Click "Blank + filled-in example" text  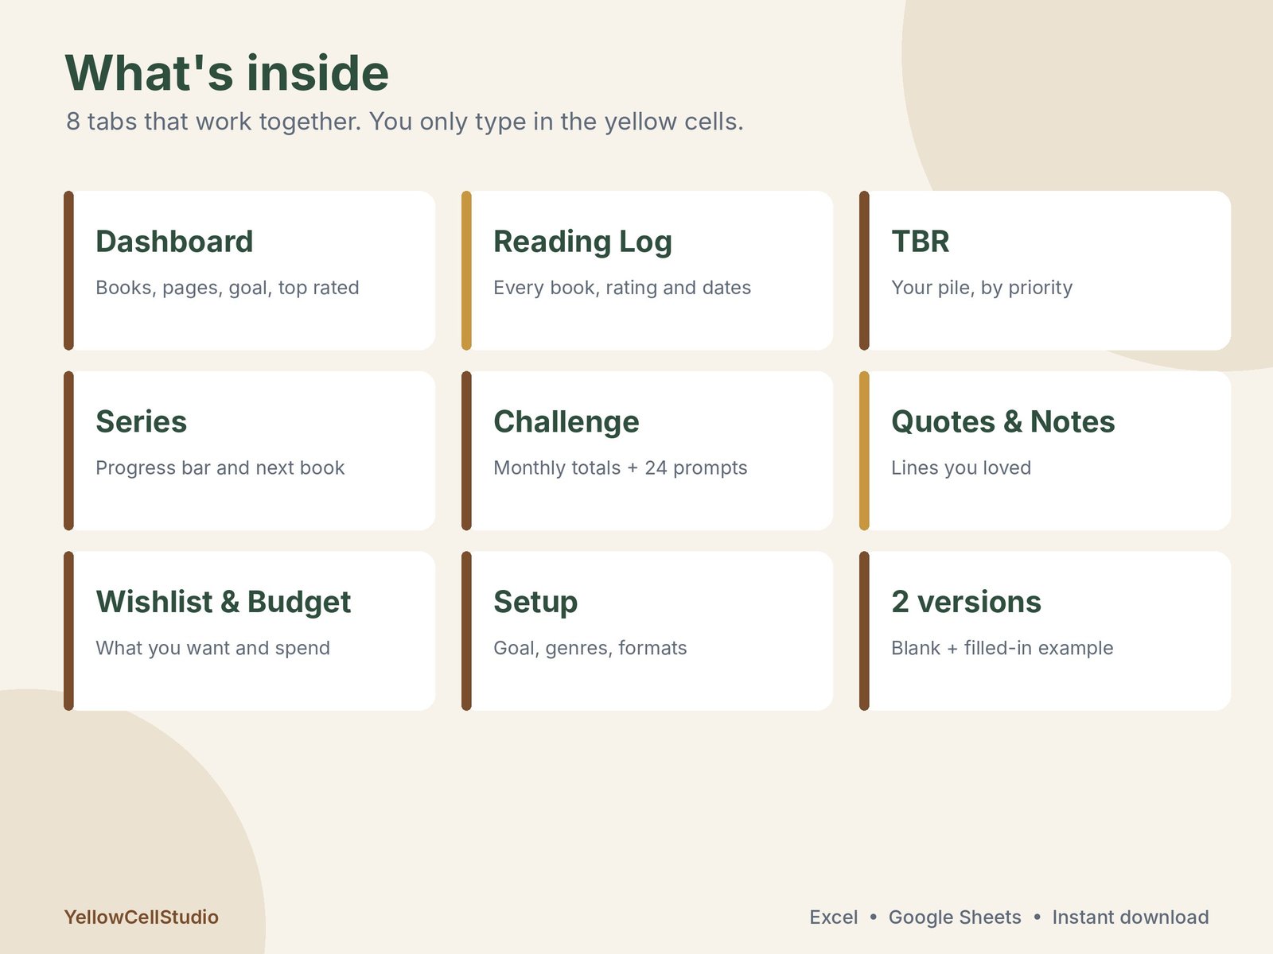pos(1002,649)
